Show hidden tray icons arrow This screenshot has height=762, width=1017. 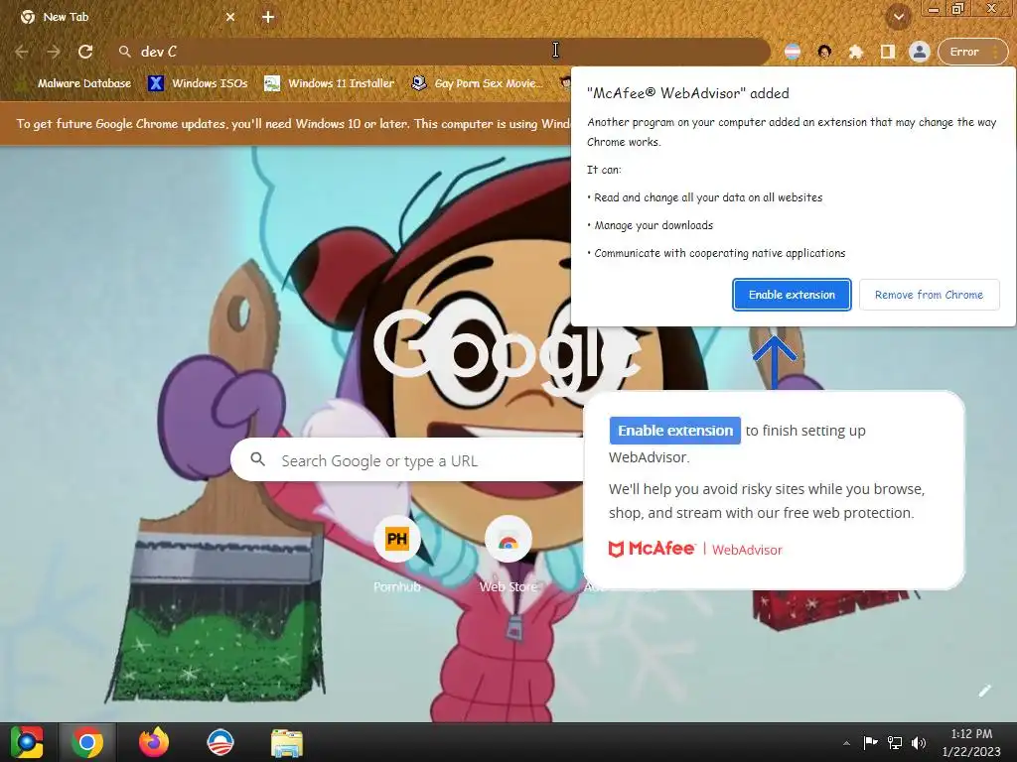tap(846, 743)
